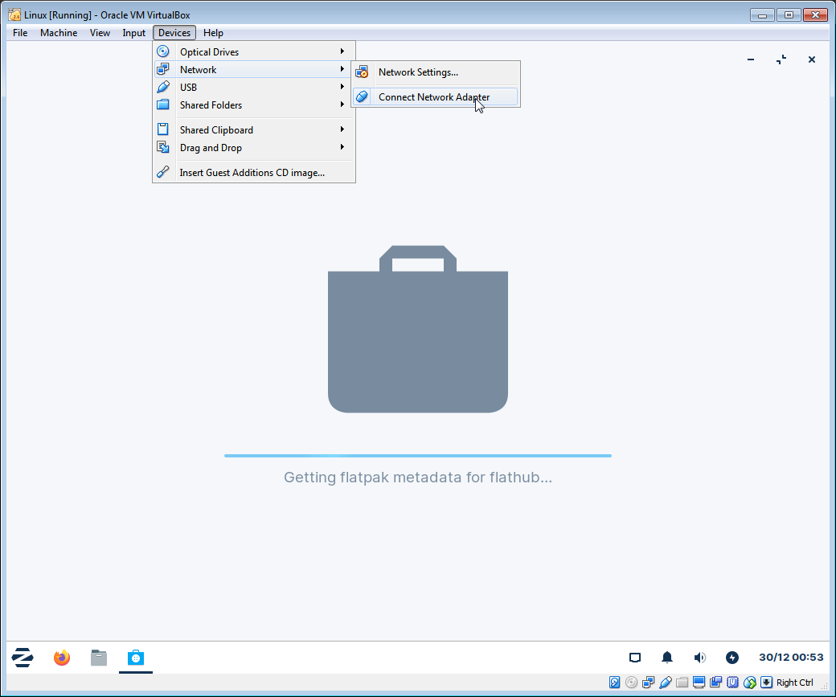Open the File menu
This screenshot has height=697, width=836.
[x=20, y=32]
